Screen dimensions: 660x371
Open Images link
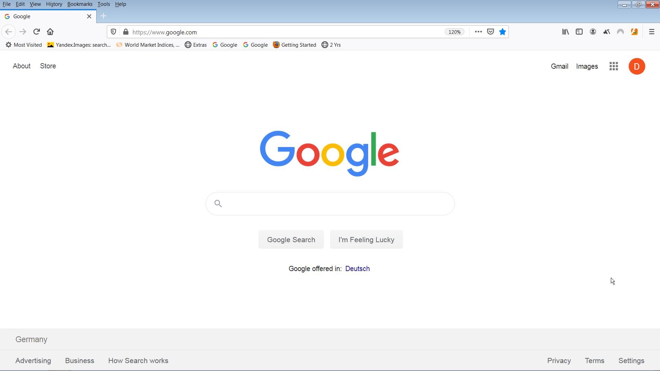pyautogui.click(x=587, y=66)
